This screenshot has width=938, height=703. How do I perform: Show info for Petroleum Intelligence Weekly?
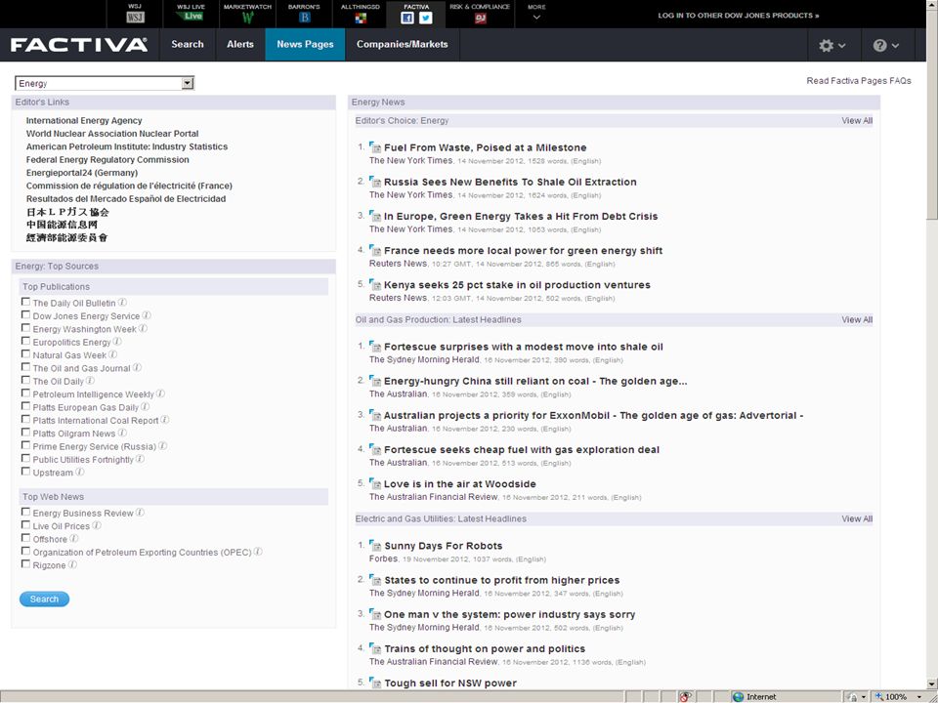click(160, 393)
